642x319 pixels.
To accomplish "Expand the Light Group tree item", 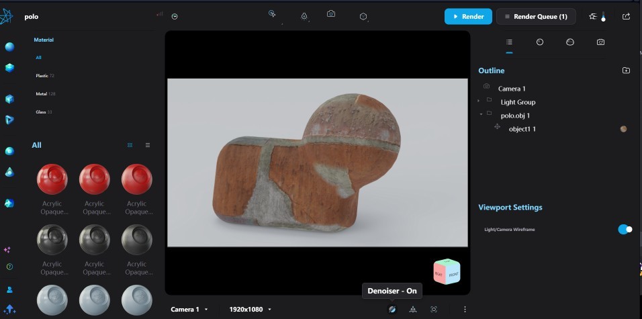I will (479, 101).
